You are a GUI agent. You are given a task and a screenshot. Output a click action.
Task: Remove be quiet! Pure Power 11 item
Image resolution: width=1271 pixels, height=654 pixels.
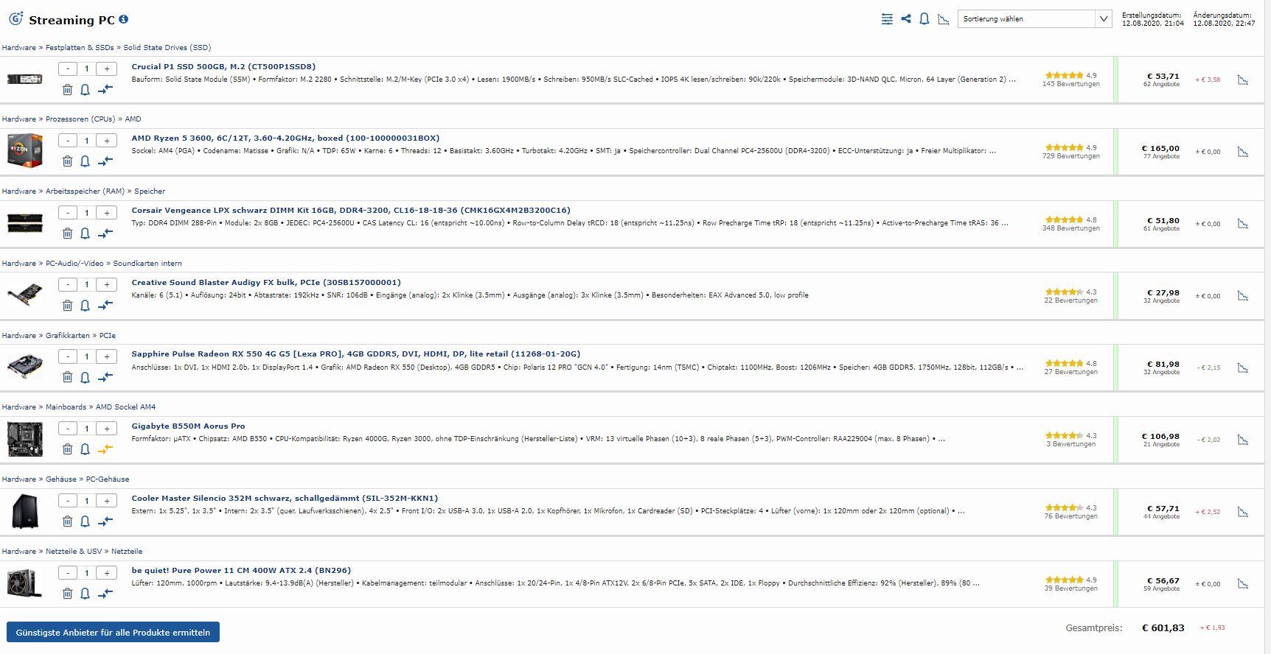[67, 593]
